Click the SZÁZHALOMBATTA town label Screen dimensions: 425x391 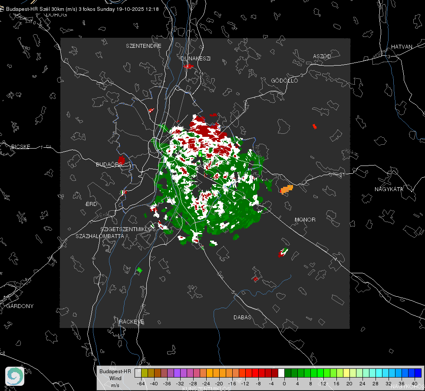100,236
